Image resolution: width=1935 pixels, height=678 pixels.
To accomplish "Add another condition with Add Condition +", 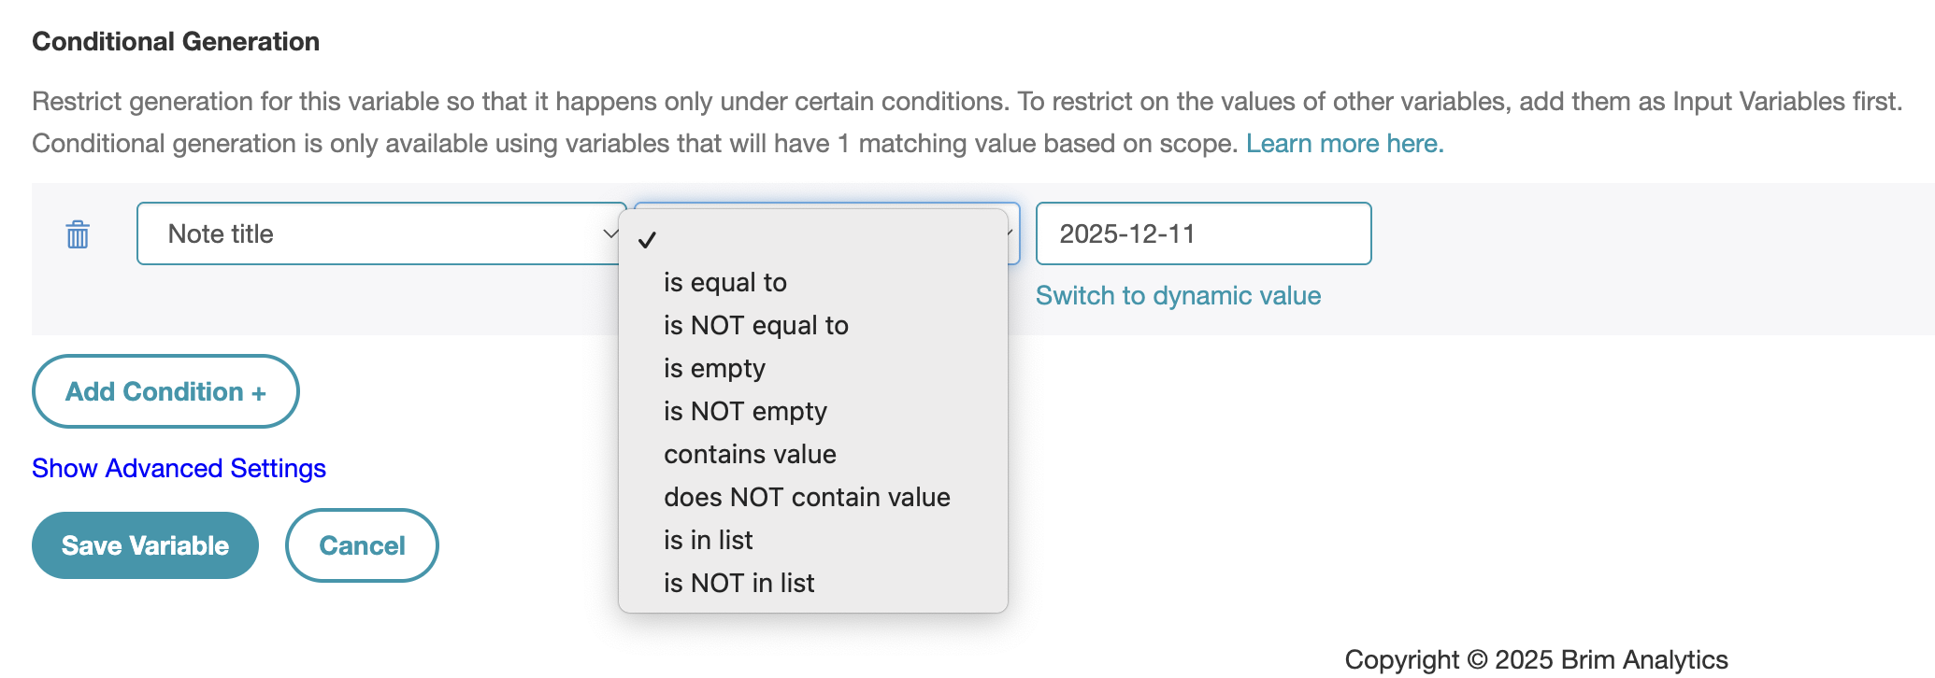I will [165, 391].
